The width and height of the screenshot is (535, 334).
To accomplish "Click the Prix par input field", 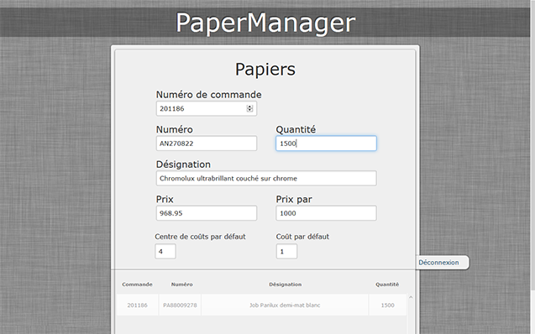I will pyautogui.click(x=326, y=213).
